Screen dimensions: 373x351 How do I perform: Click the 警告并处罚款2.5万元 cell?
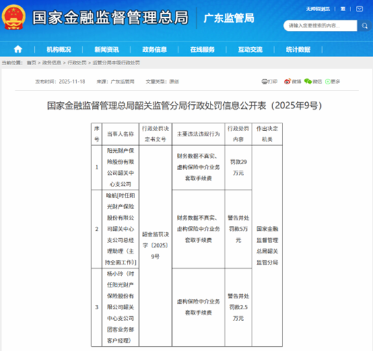pyautogui.click(x=238, y=307)
